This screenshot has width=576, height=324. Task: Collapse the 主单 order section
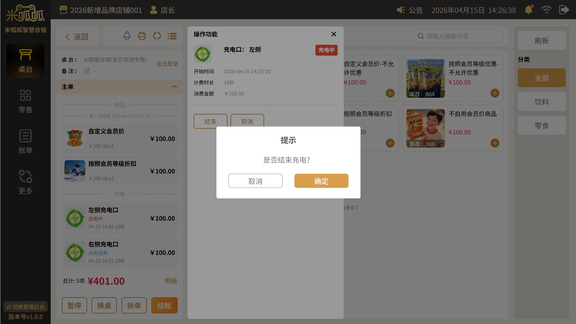pos(174,87)
